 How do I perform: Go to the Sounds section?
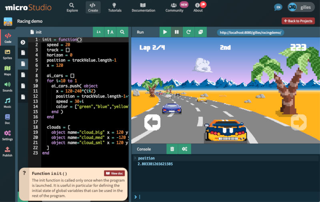pos(7,87)
